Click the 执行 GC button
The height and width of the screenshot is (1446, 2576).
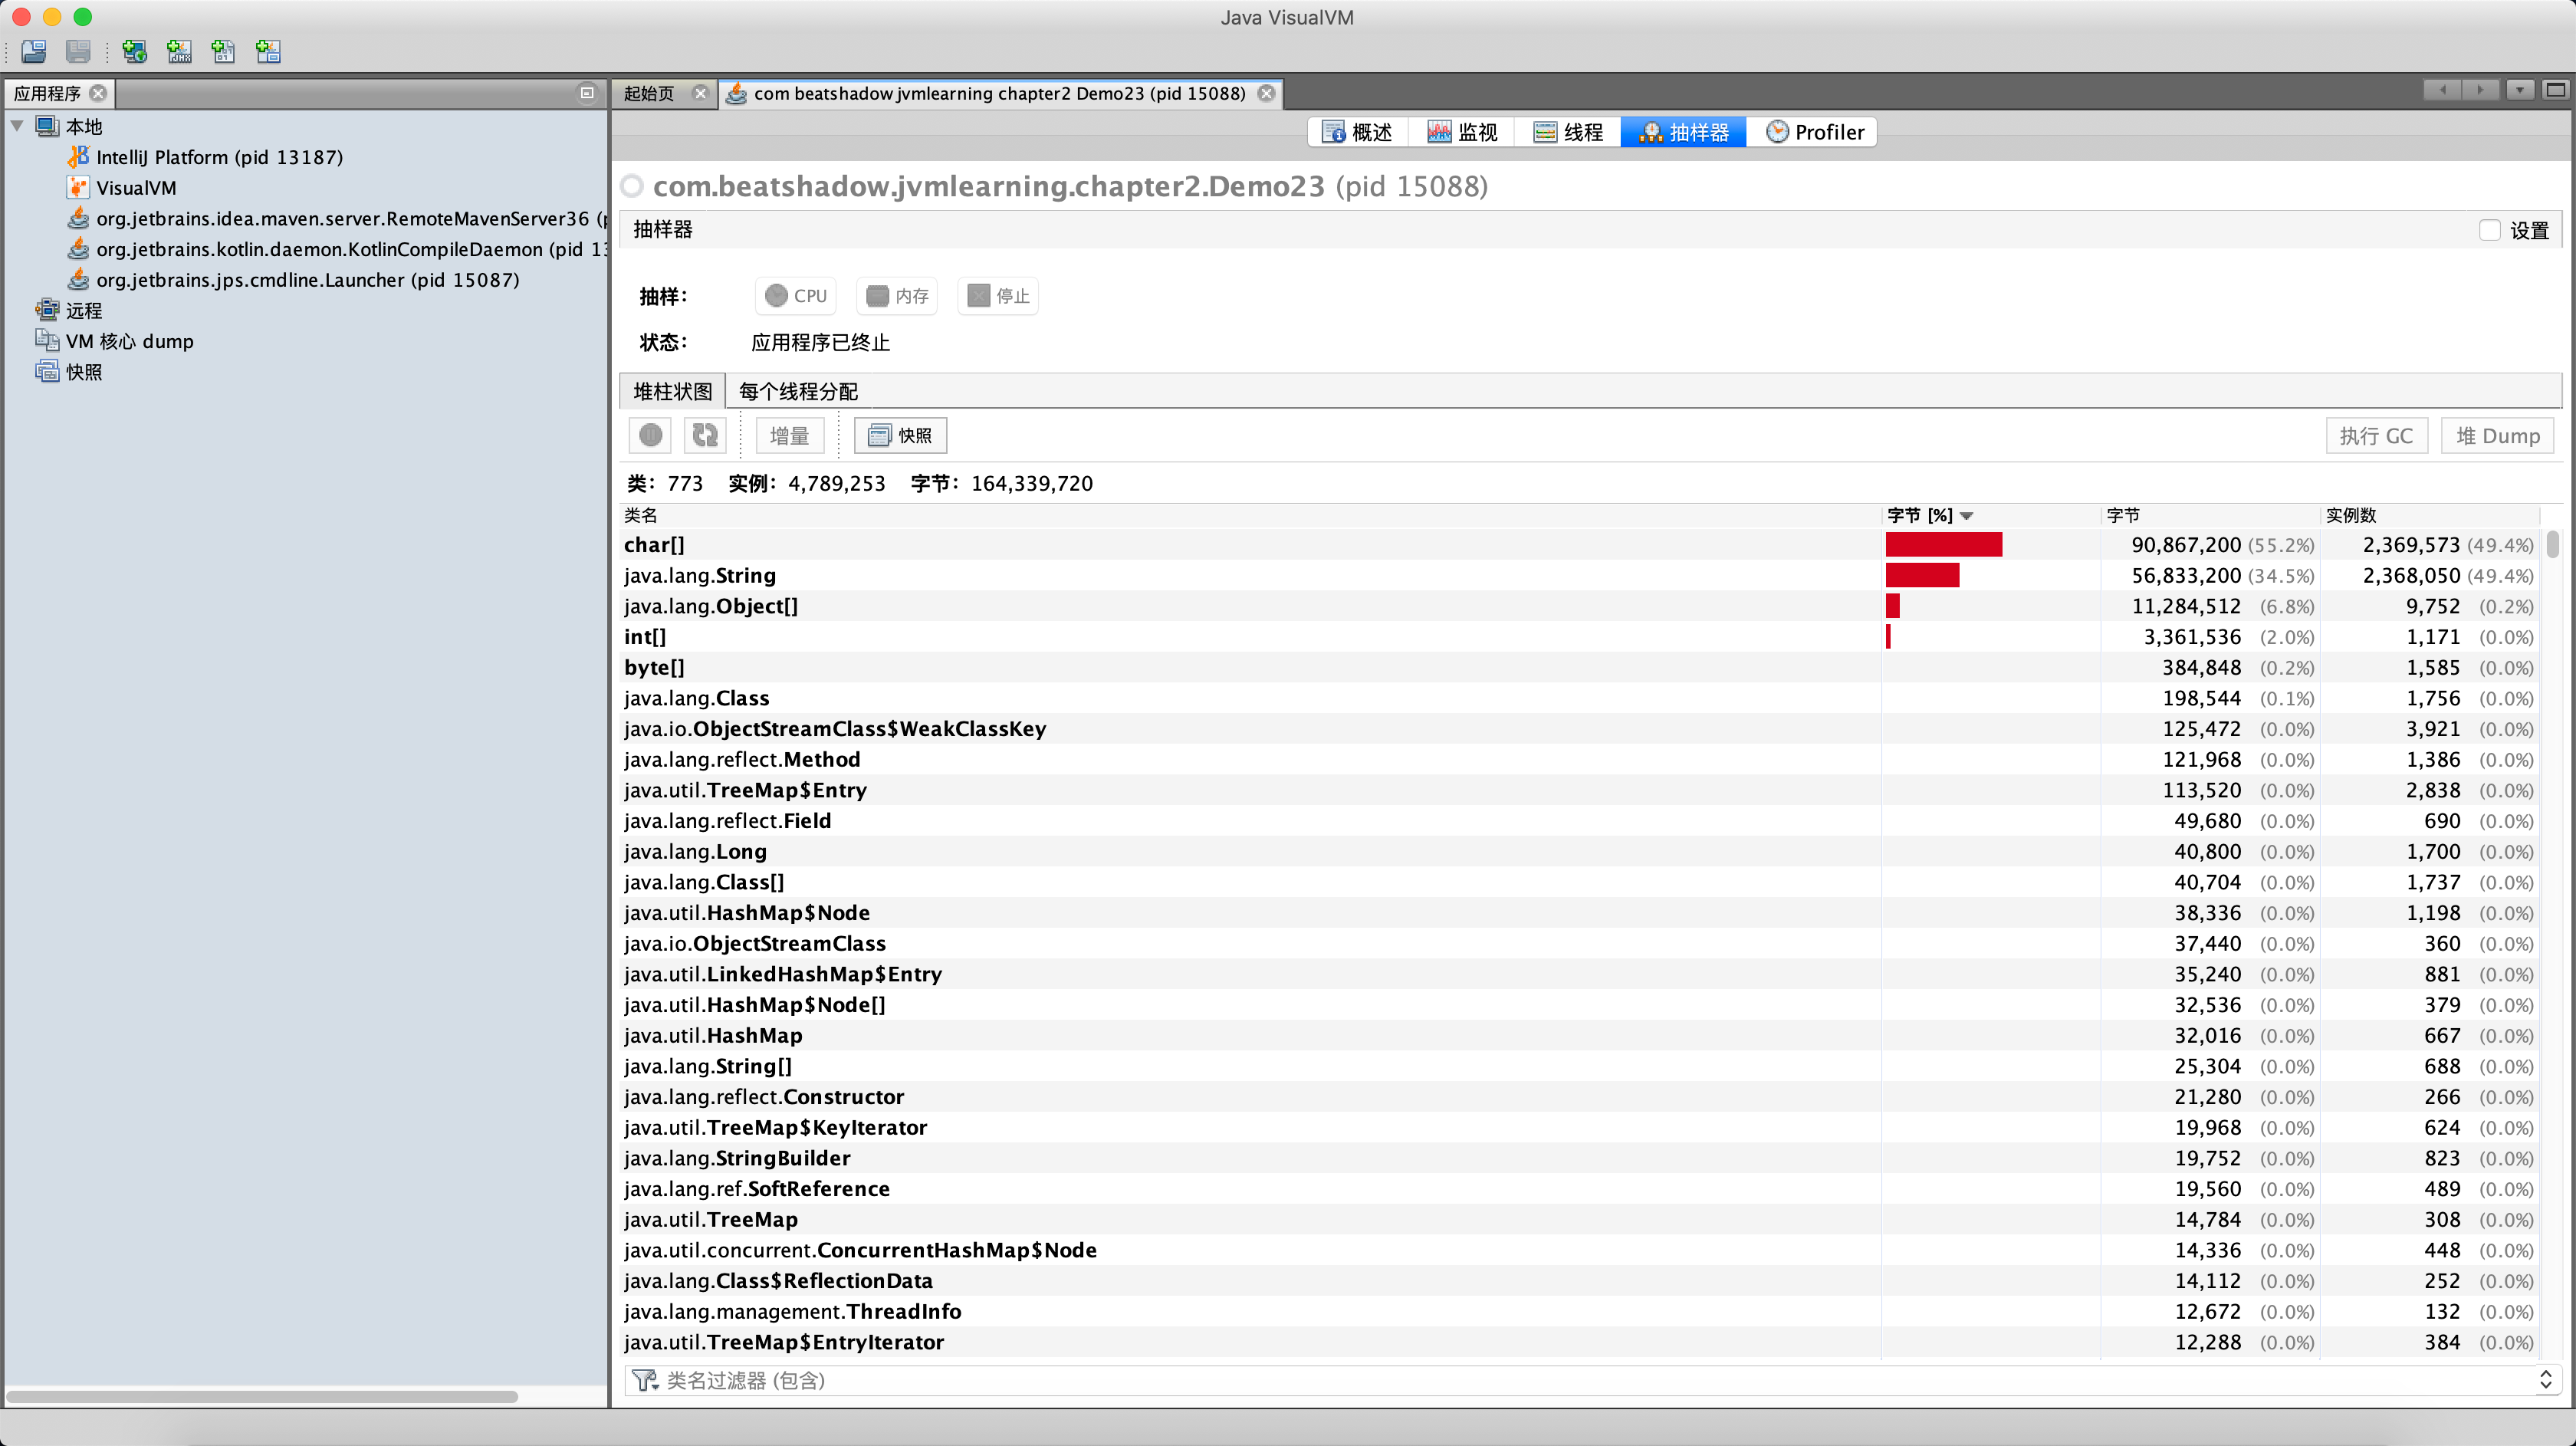click(2376, 436)
